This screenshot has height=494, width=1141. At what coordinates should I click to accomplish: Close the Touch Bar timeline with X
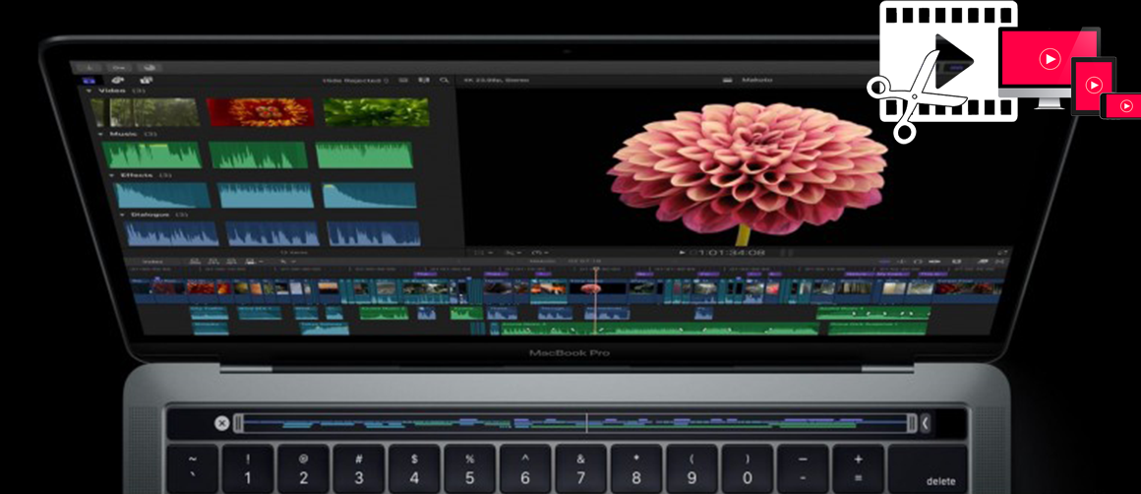coord(222,423)
